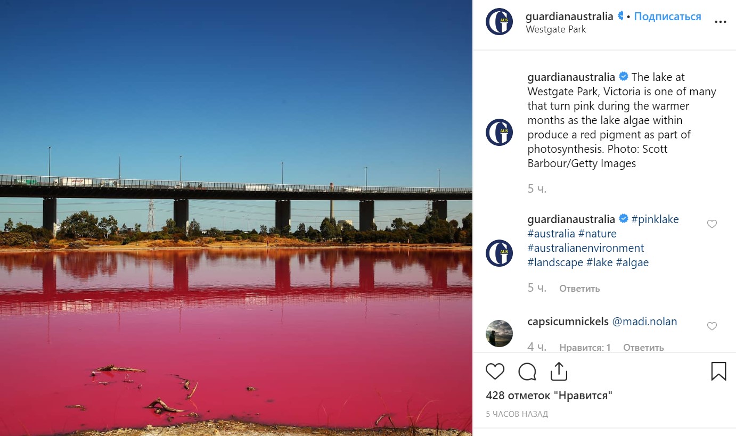Open the comment bubble icon

pos(527,371)
